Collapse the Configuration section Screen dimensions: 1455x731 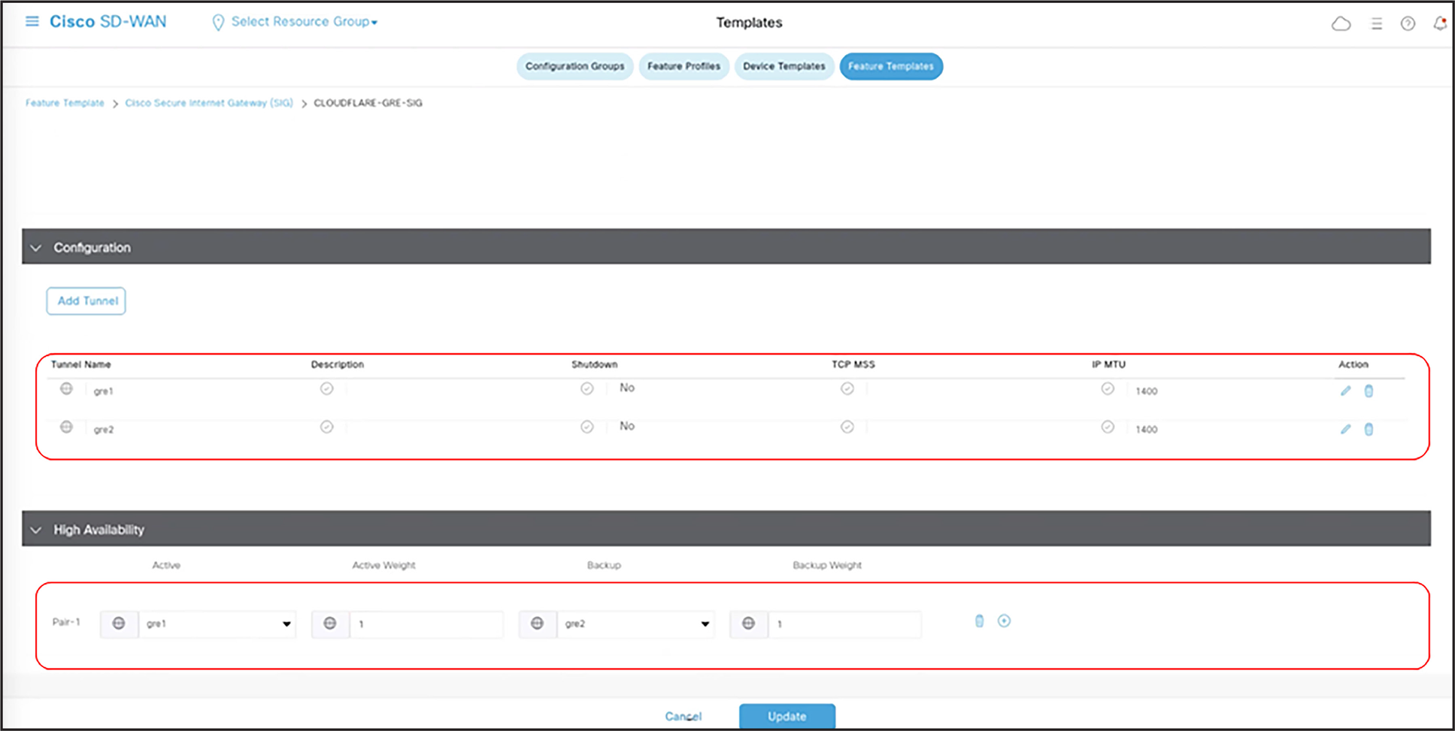(x=35, y=247)
